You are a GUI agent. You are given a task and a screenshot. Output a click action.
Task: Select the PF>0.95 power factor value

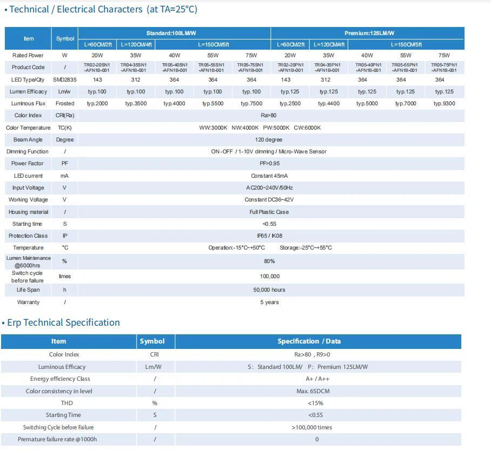[270, 164]
